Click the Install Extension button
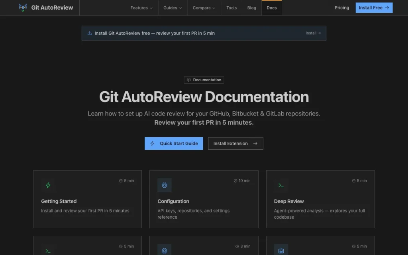408x255 pixels. click(x=235, y=143)
